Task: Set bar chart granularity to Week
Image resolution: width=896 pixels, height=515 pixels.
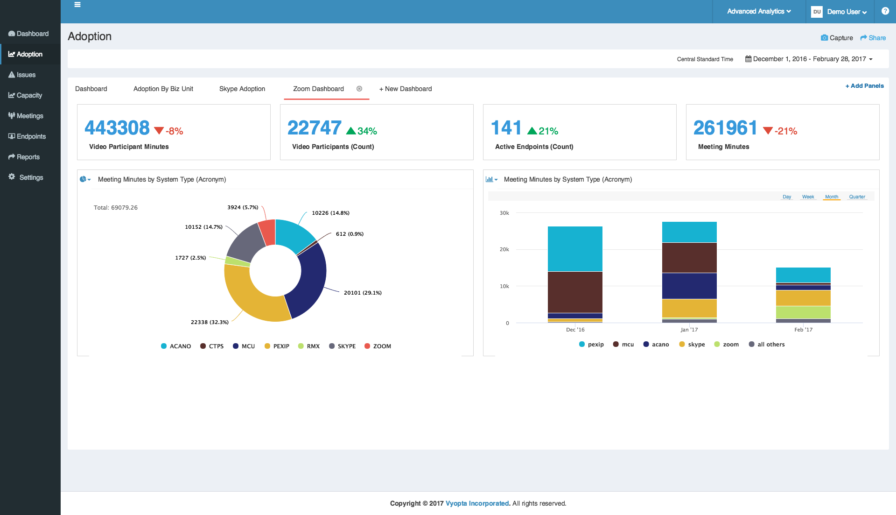Action: (x=808, y=197)
